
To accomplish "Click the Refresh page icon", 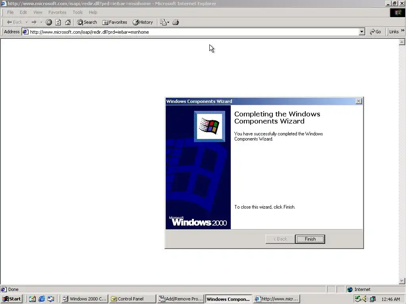I will point(58,22).
